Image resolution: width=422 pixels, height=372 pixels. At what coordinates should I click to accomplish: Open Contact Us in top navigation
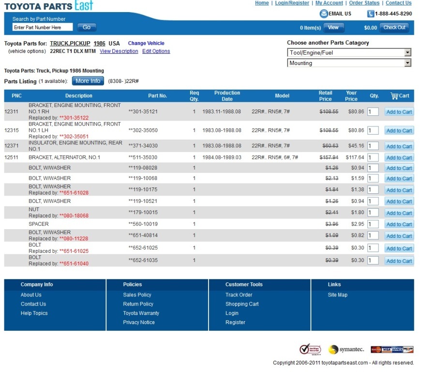[399, 3]
